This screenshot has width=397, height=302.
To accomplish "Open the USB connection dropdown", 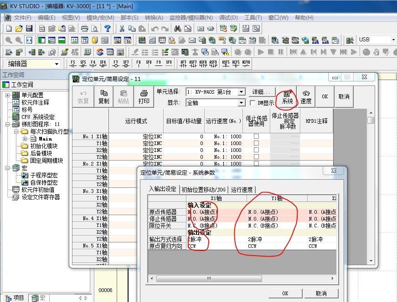I will coord(393,40).
